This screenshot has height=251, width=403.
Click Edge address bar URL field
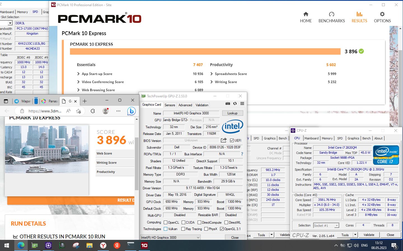tap(44, 111)
